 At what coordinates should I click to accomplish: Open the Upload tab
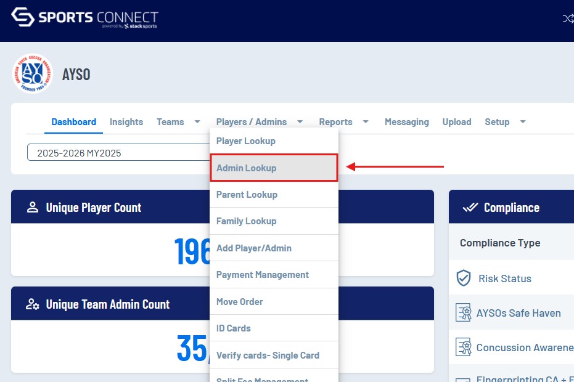click(x=457, y=122)
